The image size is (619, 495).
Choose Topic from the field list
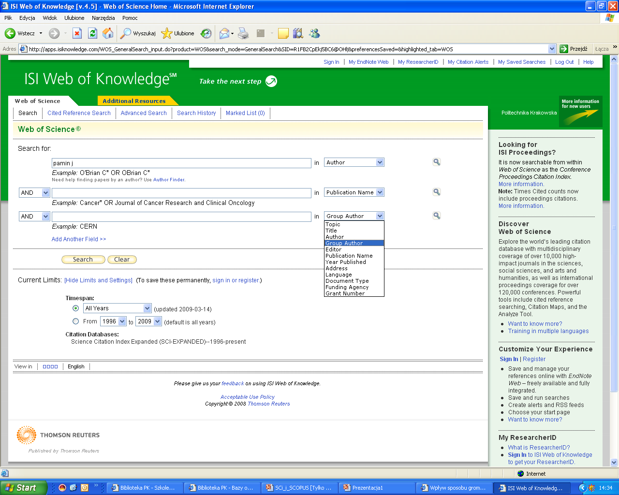(x=354, y=224)
